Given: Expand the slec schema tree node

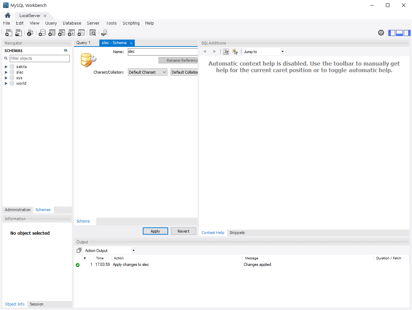Looking at the screenshot, I should click(x=6, y=72).
